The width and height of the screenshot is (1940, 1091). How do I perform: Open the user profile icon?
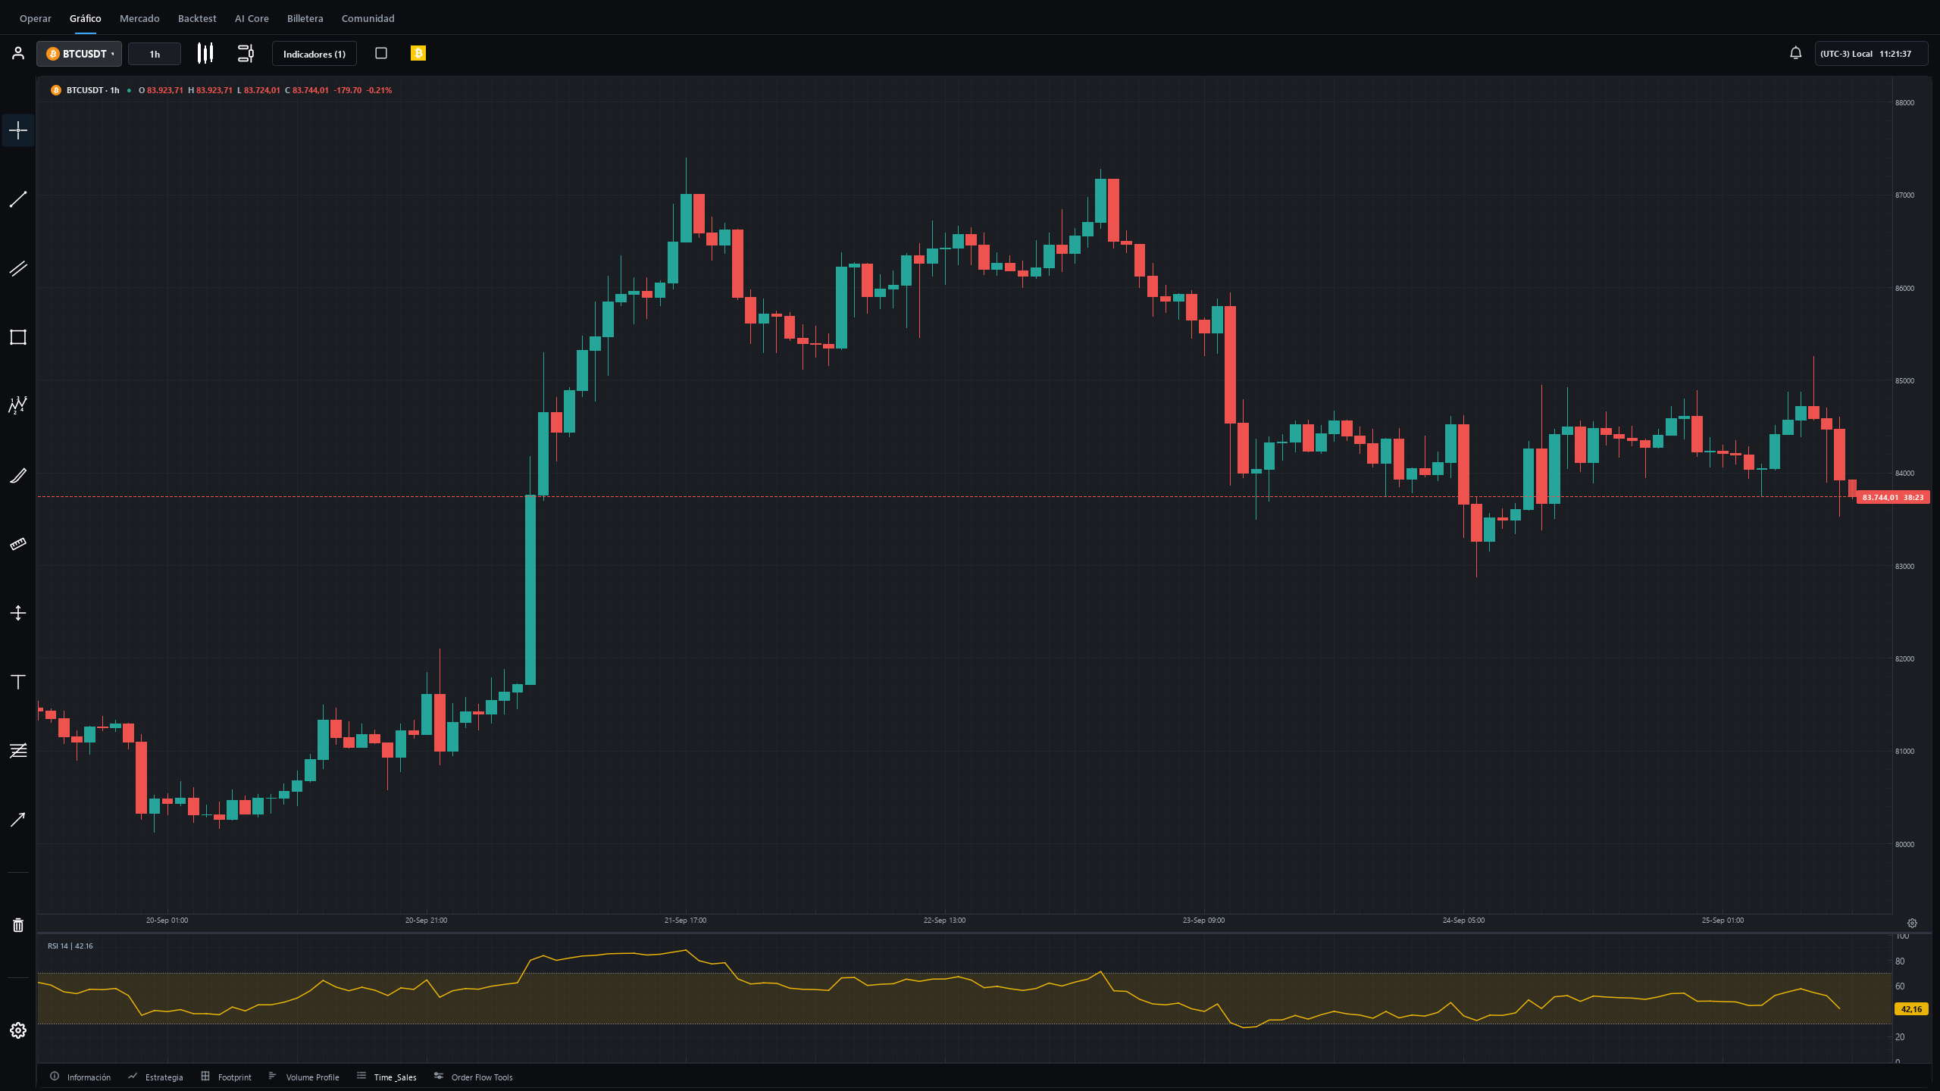[18, 54]
